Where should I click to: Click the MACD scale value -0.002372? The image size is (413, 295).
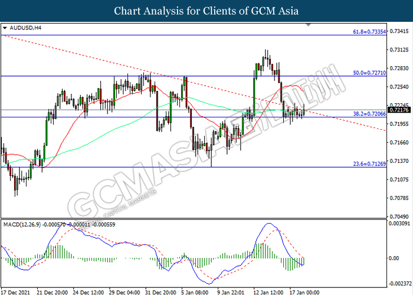point(400,284)
